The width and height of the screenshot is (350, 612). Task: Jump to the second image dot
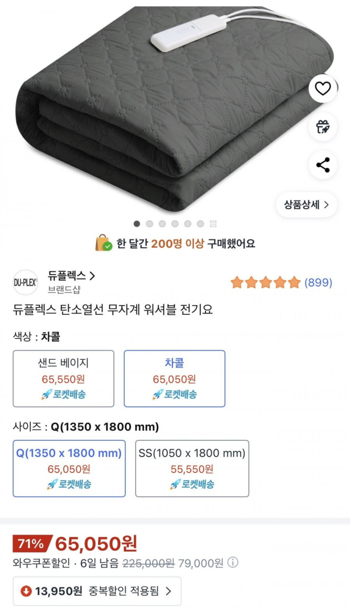coord(150,224)
